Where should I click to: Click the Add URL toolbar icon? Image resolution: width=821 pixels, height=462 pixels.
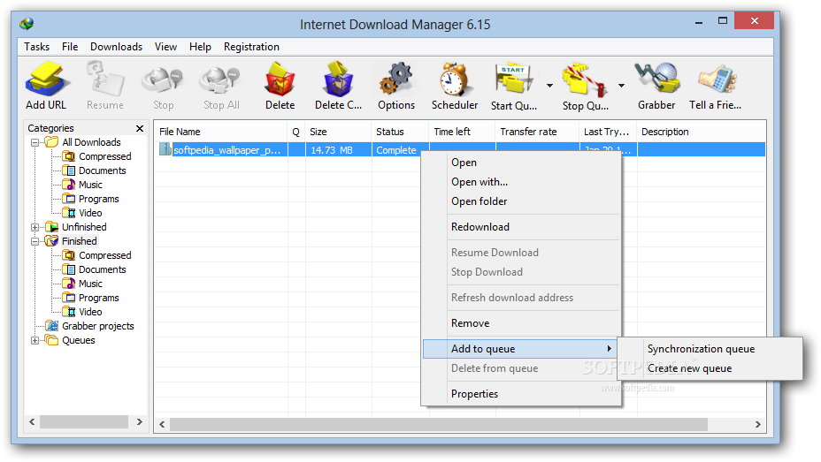(x=47, y=80)
